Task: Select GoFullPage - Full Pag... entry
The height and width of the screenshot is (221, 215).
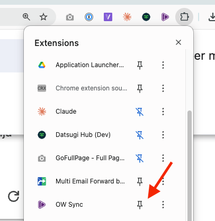Action: [x=90, y=158]
